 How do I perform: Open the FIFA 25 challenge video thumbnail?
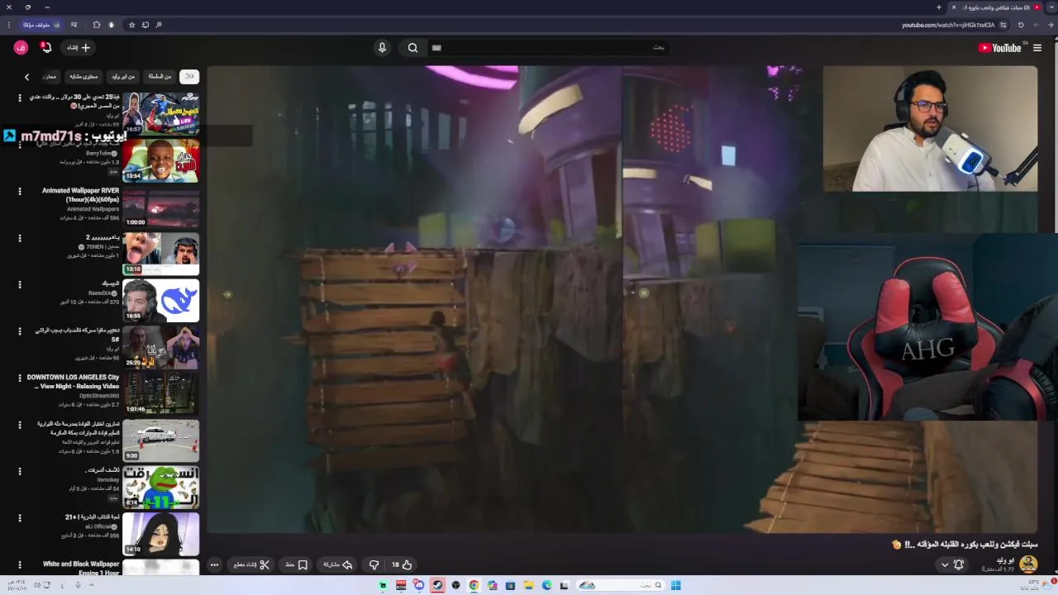pyautogui.click(x=161, y=113)
